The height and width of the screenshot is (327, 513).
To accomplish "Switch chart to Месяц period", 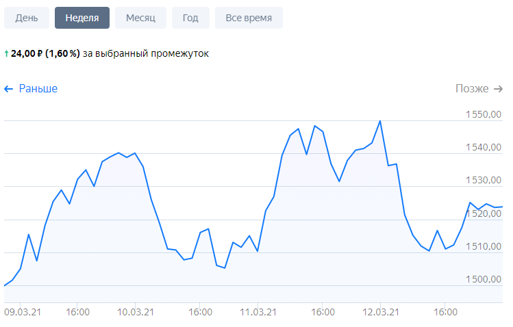I will [140, 18].
